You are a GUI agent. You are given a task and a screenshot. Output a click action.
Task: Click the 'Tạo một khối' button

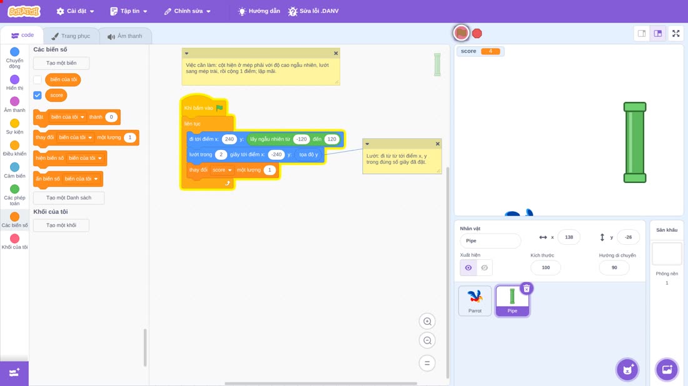(61, 225)
